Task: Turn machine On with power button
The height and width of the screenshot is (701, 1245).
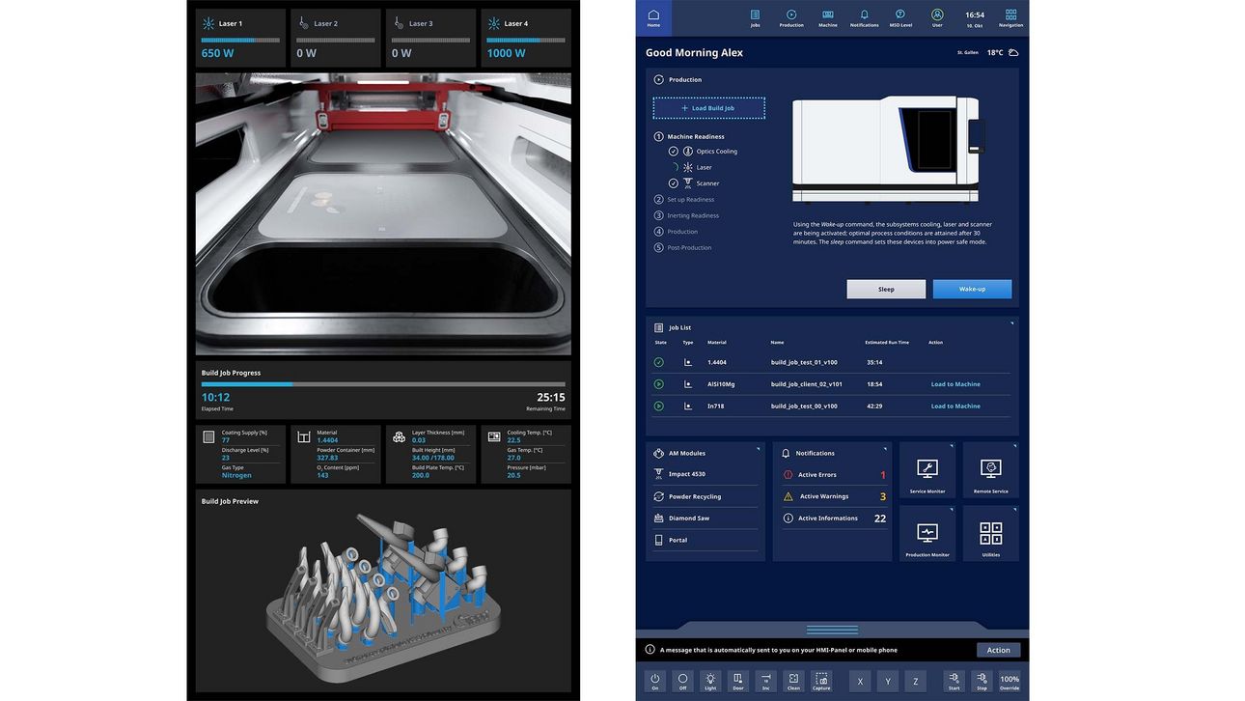Action: tap(654, 681)
